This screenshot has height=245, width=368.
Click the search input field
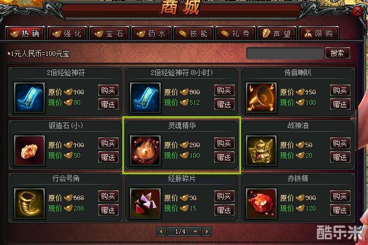[x=284, y=53]
